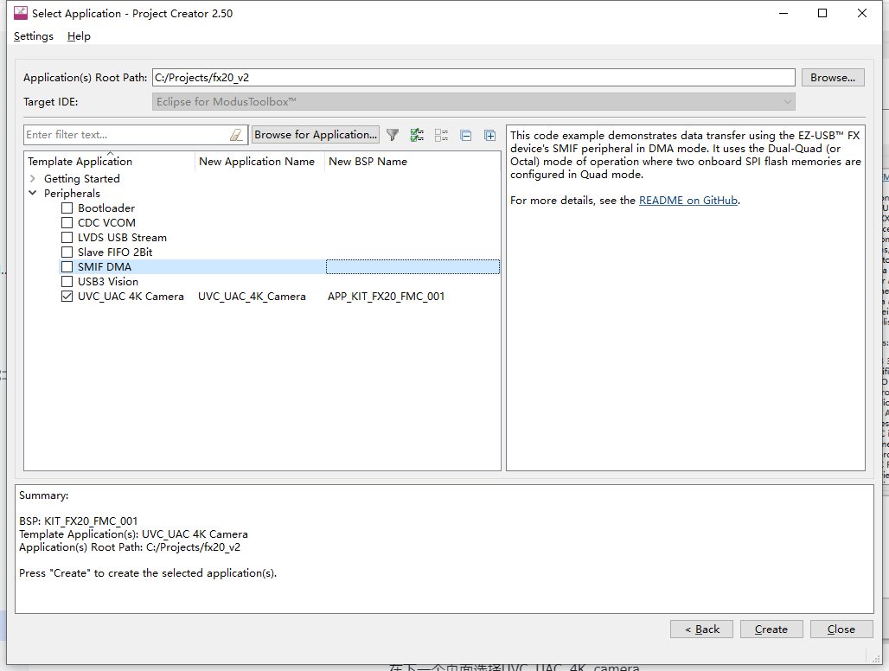
Task: Select the APP_KIT_FX20_FMC_001 BSP name cell
Action: (x=386, y=297)
